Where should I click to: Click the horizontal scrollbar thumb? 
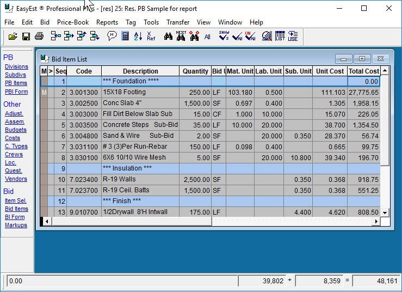point(132,221)
